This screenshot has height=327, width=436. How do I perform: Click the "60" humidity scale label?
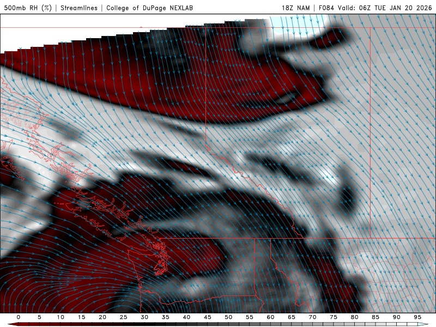[270, 317]
